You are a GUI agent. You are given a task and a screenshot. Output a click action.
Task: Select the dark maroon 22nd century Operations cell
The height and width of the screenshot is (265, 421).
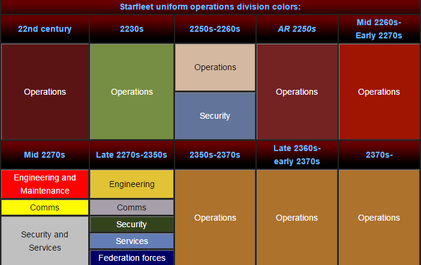[45, 92]
